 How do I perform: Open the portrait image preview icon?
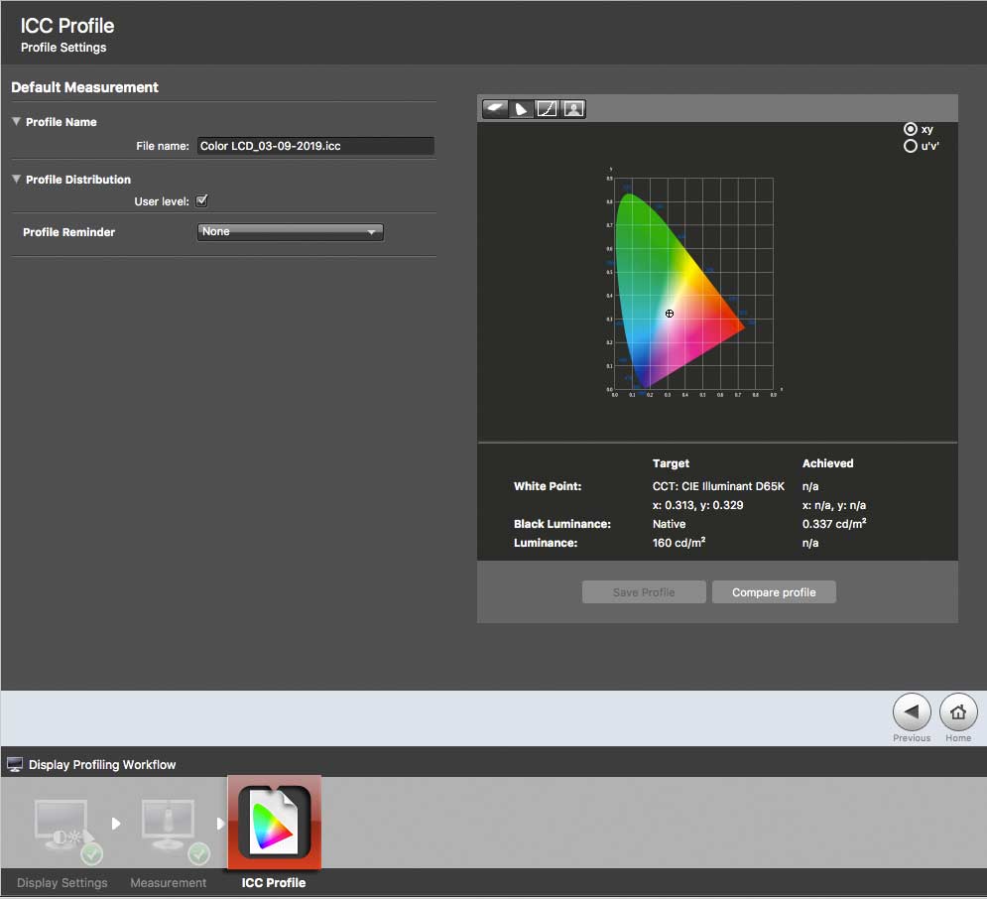click(x=572, y=109)
